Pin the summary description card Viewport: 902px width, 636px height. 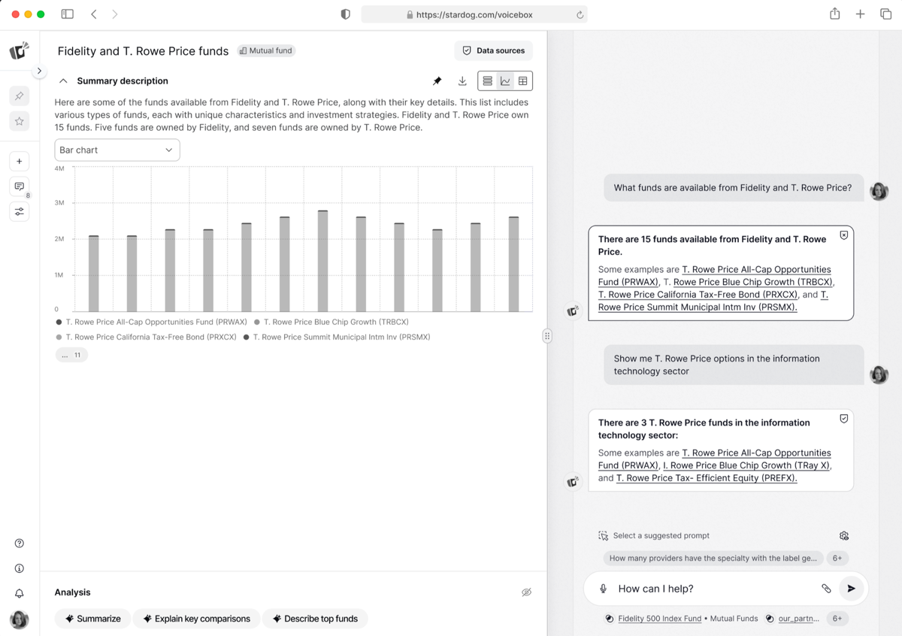coord(437,81)
